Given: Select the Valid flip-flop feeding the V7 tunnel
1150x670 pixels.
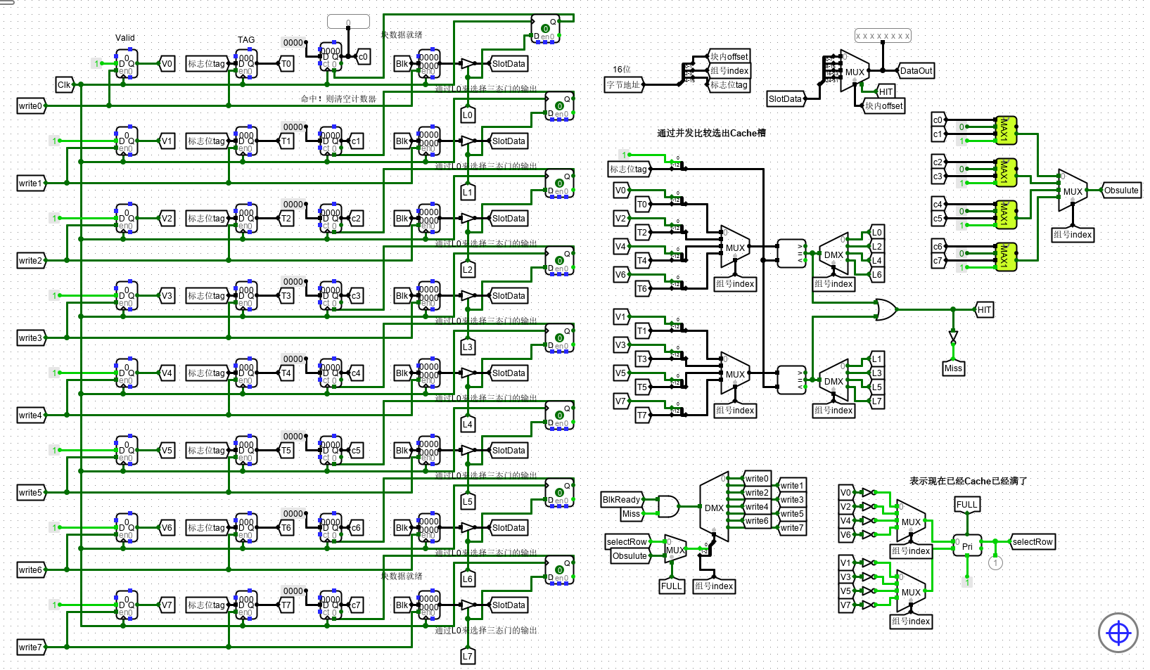Looking at the screenshot, I should (x=127, y=605).
